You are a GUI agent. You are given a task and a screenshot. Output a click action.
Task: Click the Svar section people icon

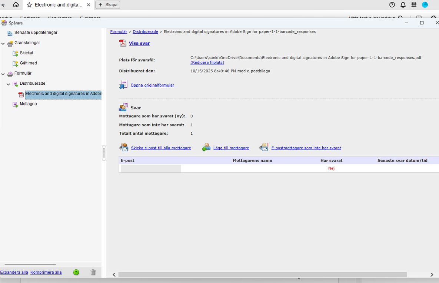[x=123, y=107]
